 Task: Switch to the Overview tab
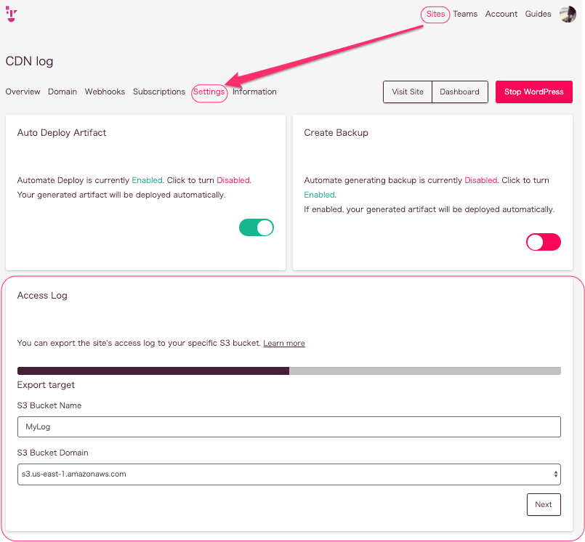coord(23,92)
